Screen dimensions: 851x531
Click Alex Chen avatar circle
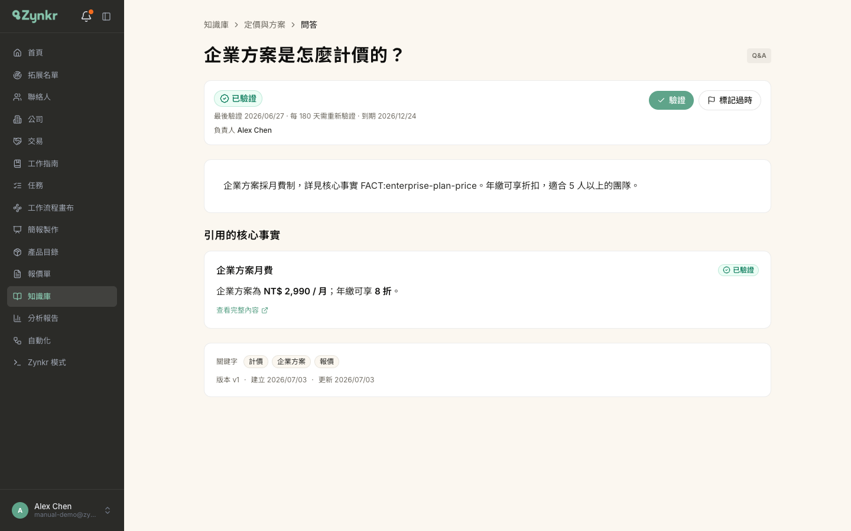click(x=20, y=510)
